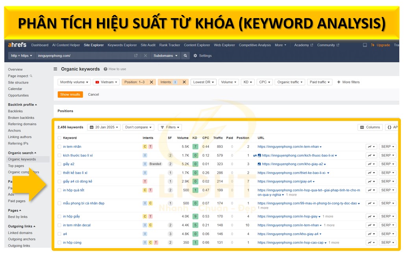Check the in tem nhãn row
This screenshot has height=256, width=406.
(x=59, y=147)
